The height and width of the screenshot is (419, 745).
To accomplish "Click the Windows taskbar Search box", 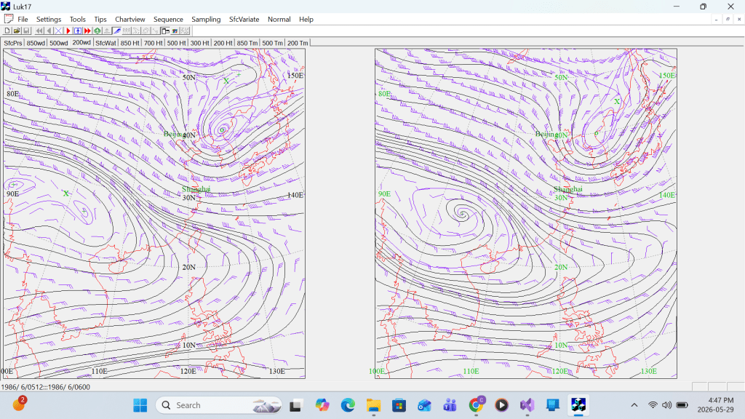I will 219,405.
